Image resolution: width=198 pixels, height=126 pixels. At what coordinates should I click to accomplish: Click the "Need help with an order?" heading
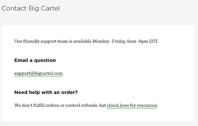[x=46, y=92]
